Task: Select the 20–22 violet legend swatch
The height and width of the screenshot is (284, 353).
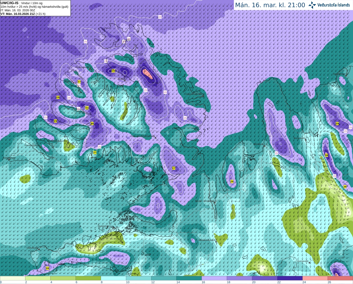Action: click(265, 278)
